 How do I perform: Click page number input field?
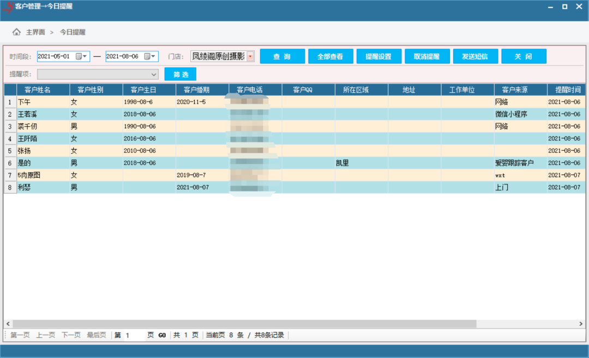click(135, 335)
